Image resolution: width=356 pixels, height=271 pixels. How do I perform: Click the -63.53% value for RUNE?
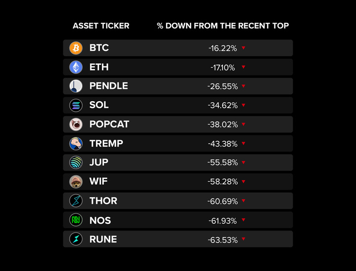coord(223,240)
